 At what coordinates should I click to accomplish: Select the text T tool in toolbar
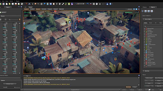point(57,4)
